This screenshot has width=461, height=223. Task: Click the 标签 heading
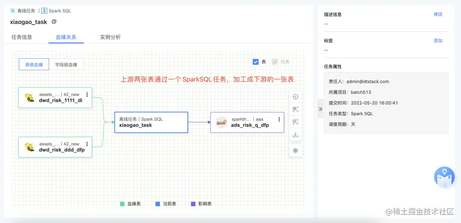[x=328, y=41]
